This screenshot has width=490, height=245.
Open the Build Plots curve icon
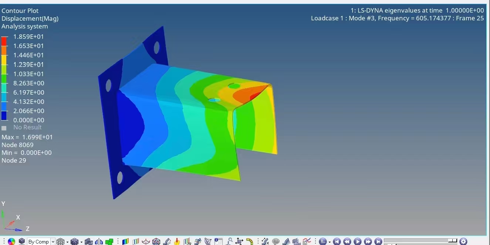(x=307, y=242)
